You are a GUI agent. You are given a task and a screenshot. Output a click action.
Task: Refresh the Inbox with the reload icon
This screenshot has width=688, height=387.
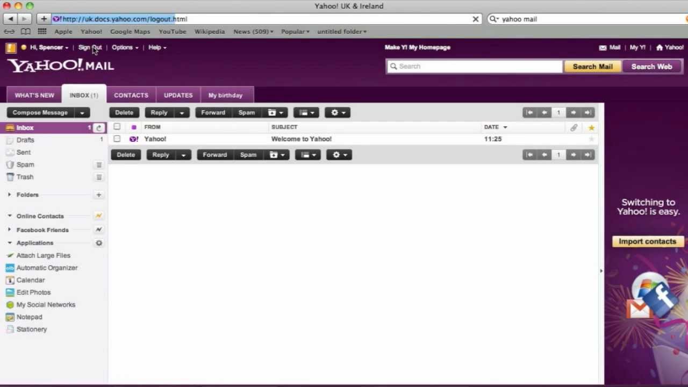point(99,128)
